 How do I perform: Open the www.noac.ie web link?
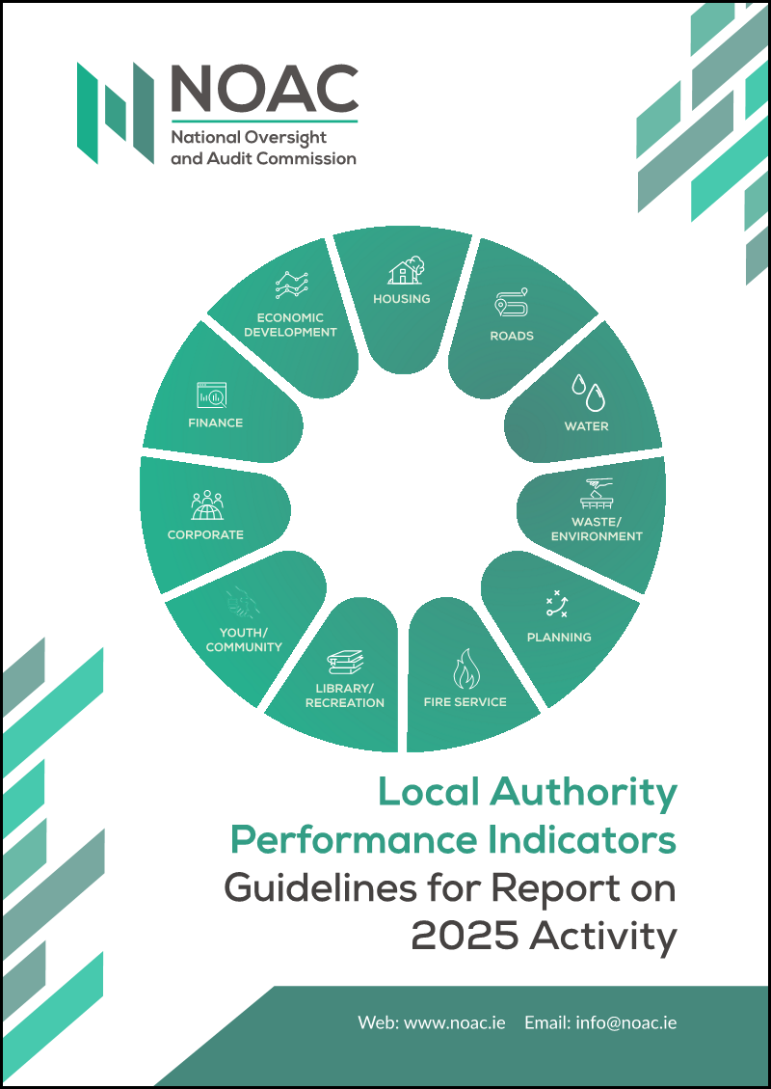[x=455, y=1022]
